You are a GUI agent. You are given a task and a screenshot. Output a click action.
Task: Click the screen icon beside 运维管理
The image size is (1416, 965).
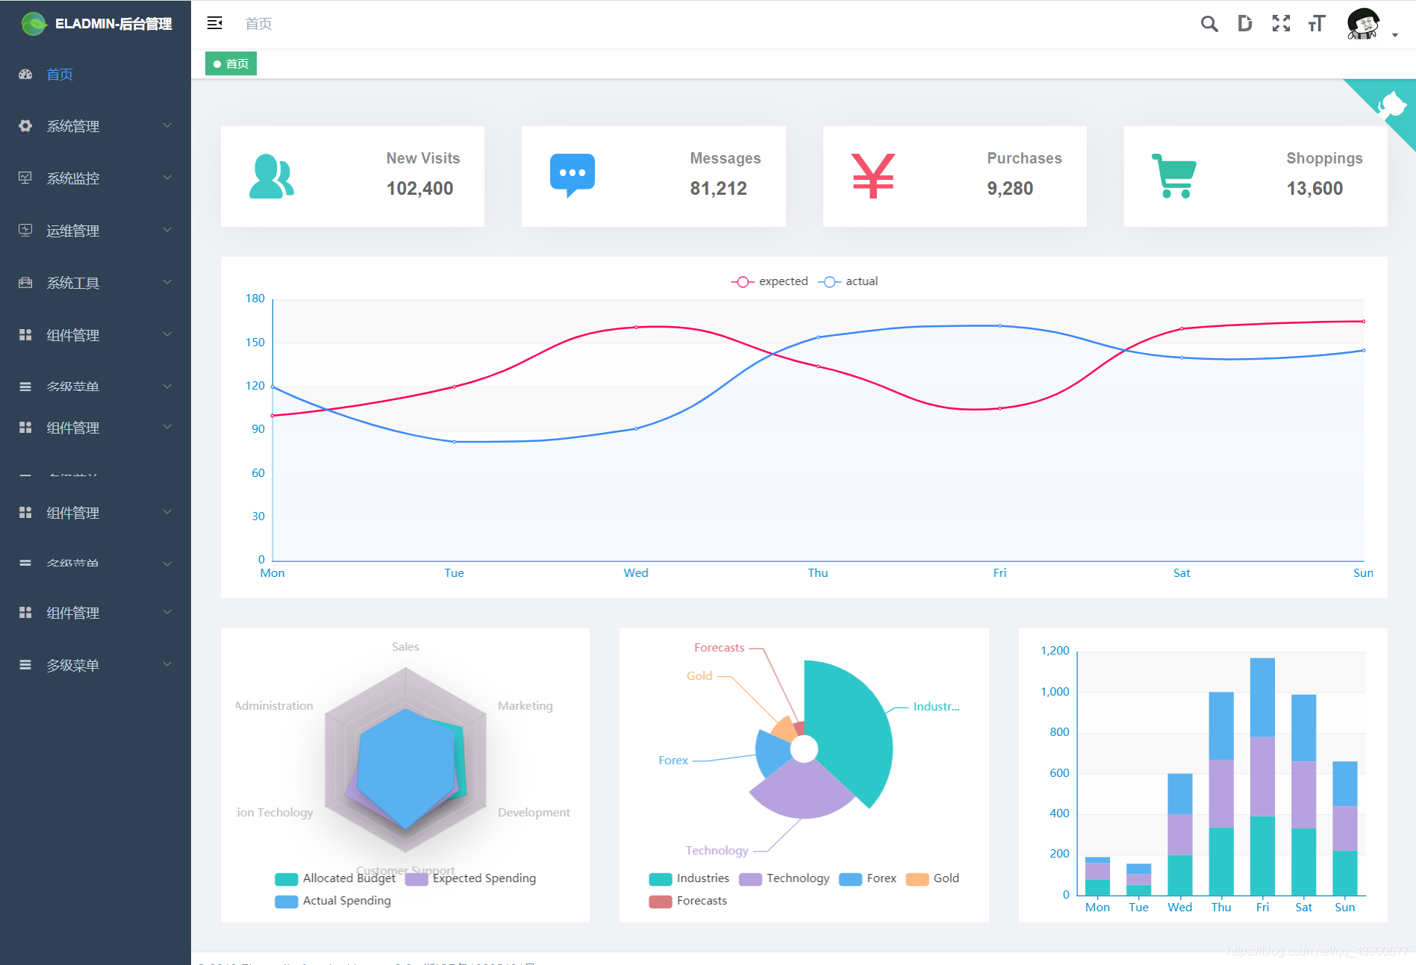[25, 230]
